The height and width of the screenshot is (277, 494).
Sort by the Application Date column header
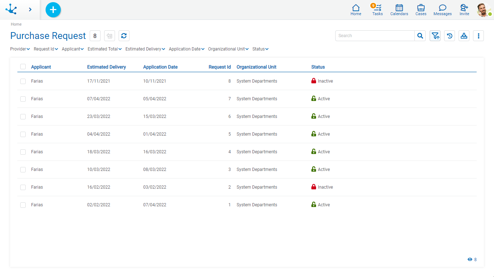(x=160, y=67)
